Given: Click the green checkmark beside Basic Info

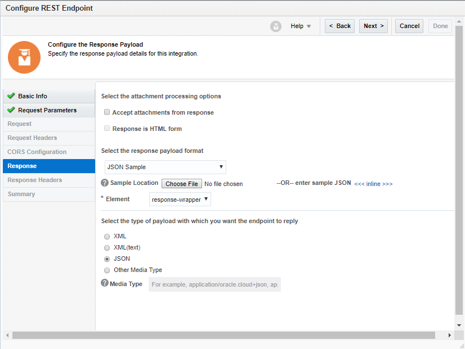Looking at the screenshot, I should coord(10,96).
